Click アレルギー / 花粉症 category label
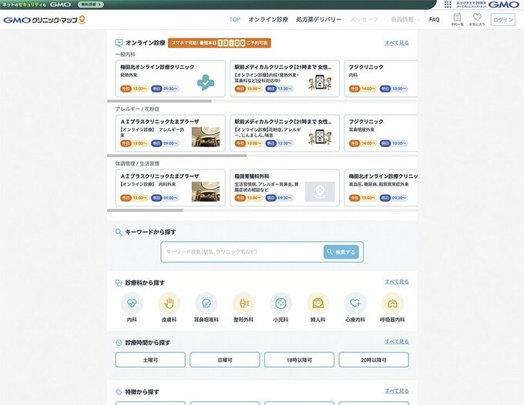The width and height of the screenshot is (524, 405). pos(137,109)
